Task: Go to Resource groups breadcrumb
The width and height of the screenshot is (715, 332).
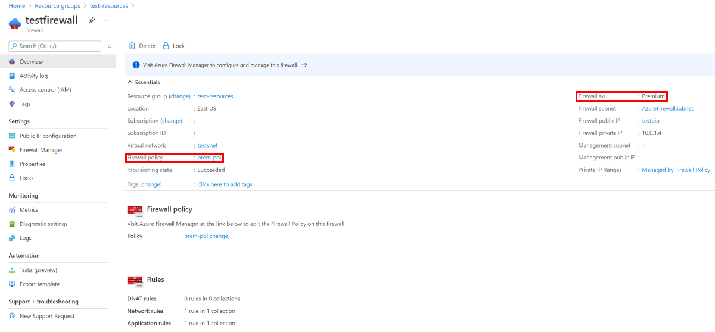Action: [57, 5]
